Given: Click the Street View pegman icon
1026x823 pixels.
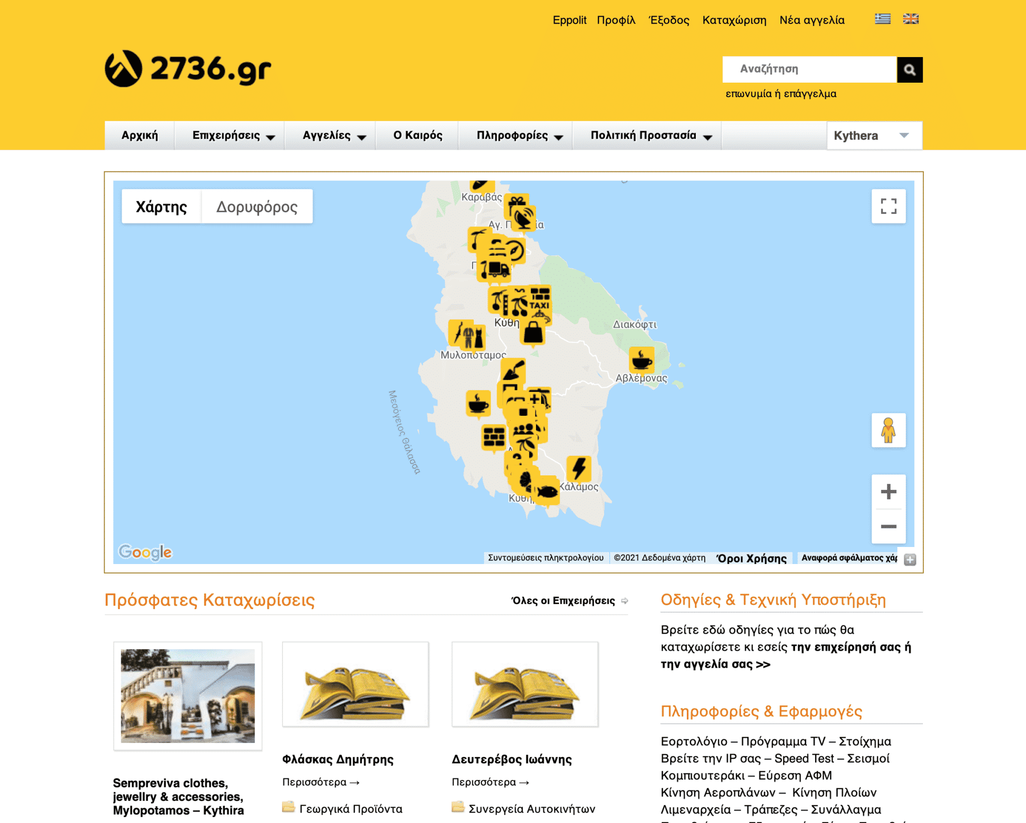Looking at the screenshot, I should click(888, 430).
